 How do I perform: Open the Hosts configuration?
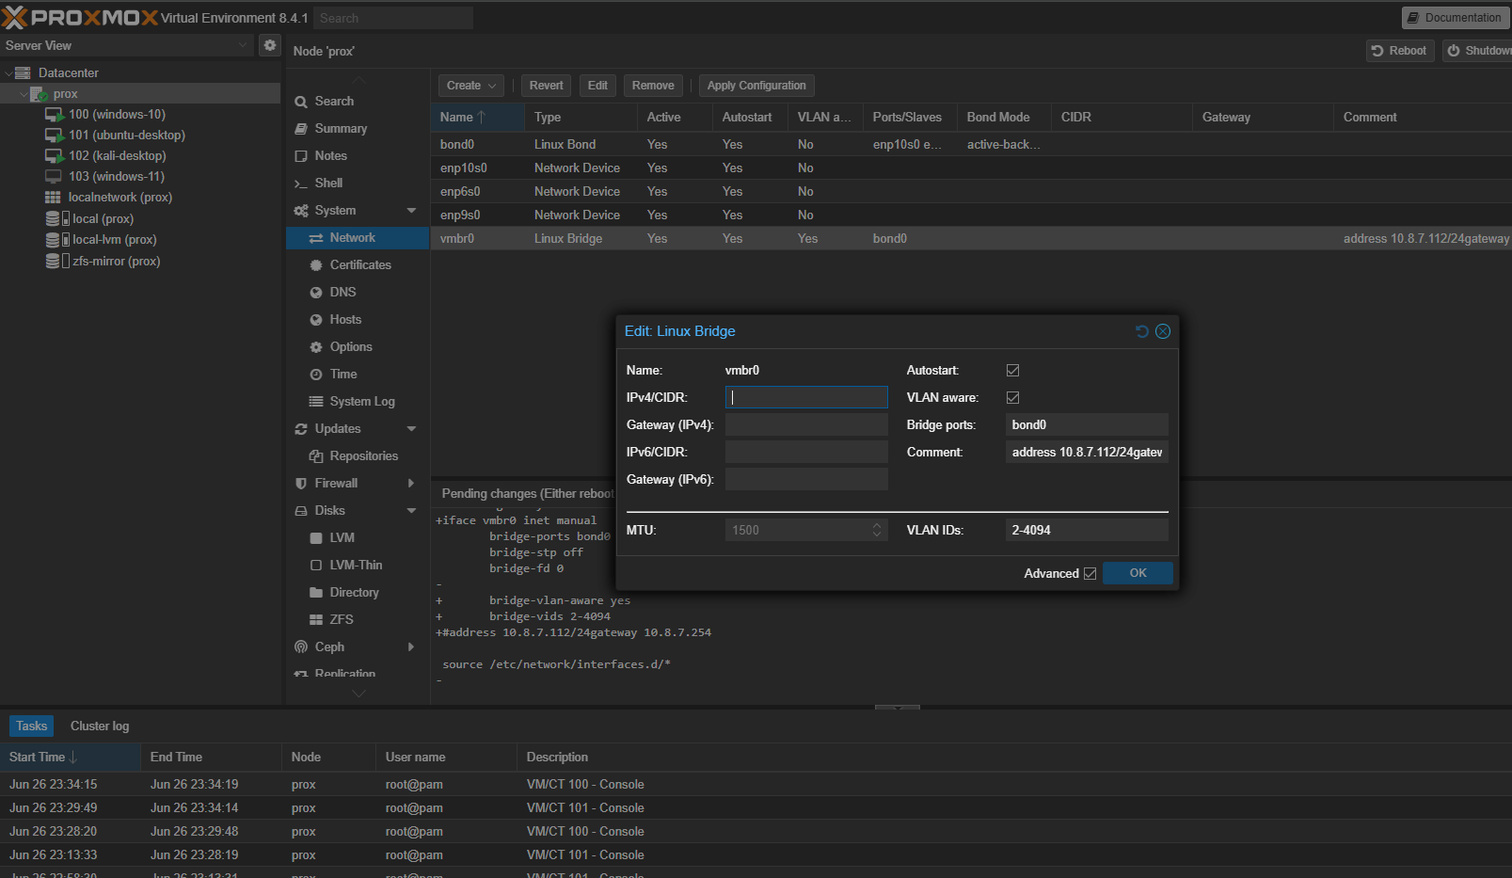click(344, 319)
